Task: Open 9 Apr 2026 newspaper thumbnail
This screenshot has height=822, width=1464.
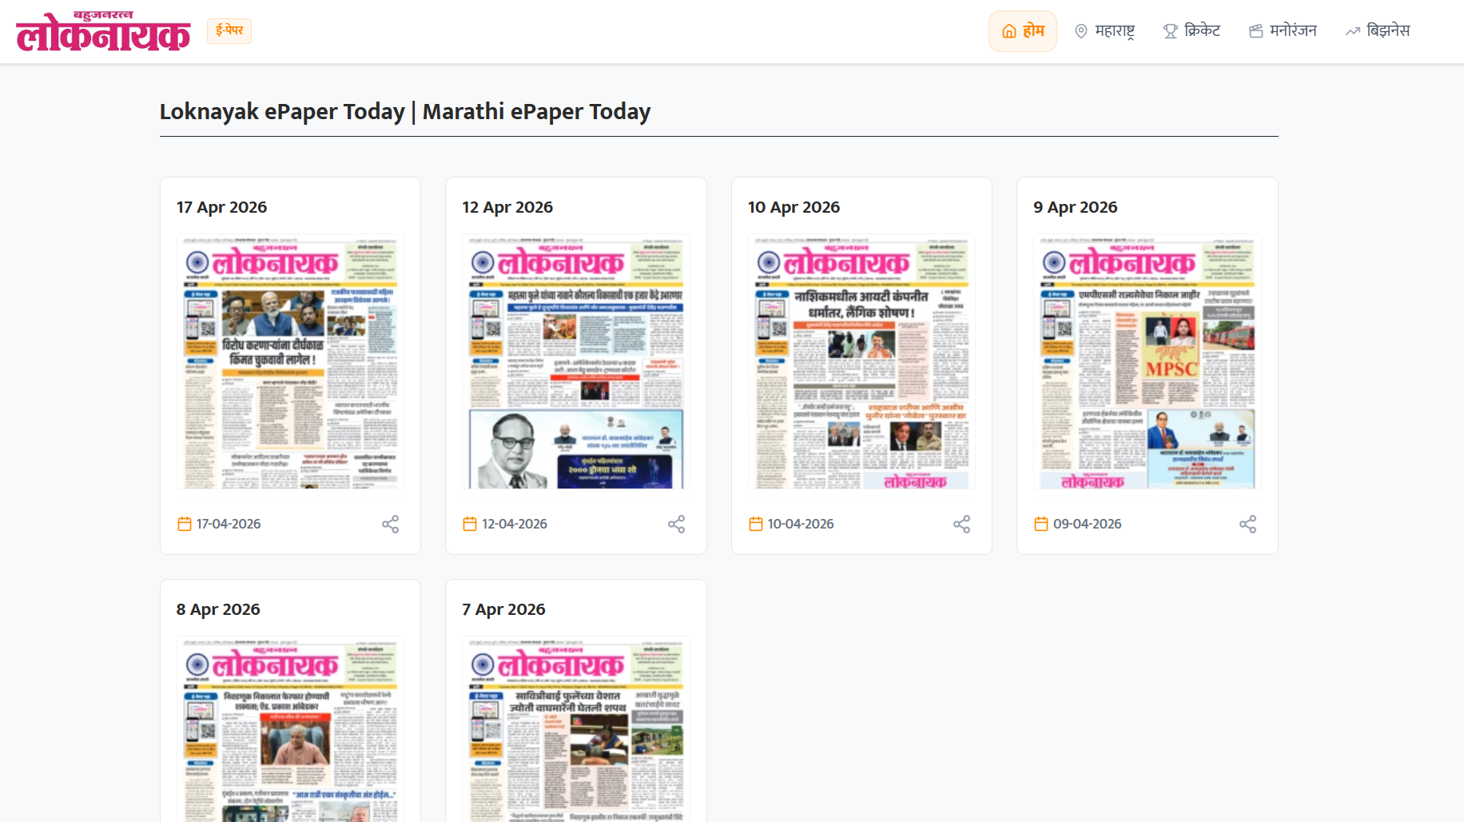Action: coord(1148,361)
